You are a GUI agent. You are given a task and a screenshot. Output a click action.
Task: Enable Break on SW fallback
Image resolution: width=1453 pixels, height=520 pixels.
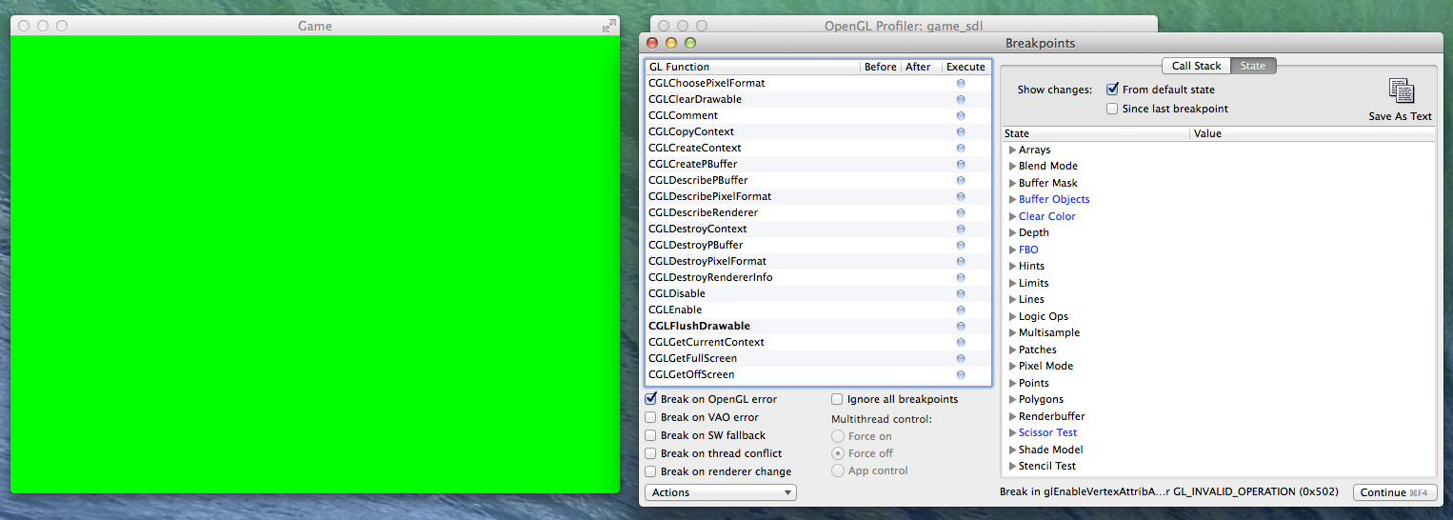(651, 435)
